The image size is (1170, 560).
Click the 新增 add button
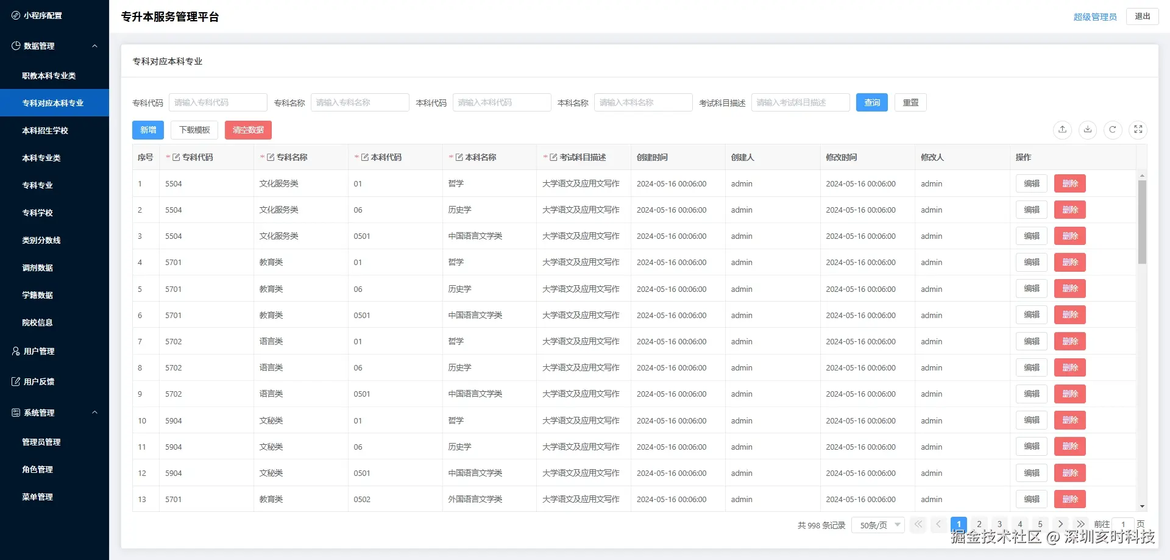(x=148, y=130)
